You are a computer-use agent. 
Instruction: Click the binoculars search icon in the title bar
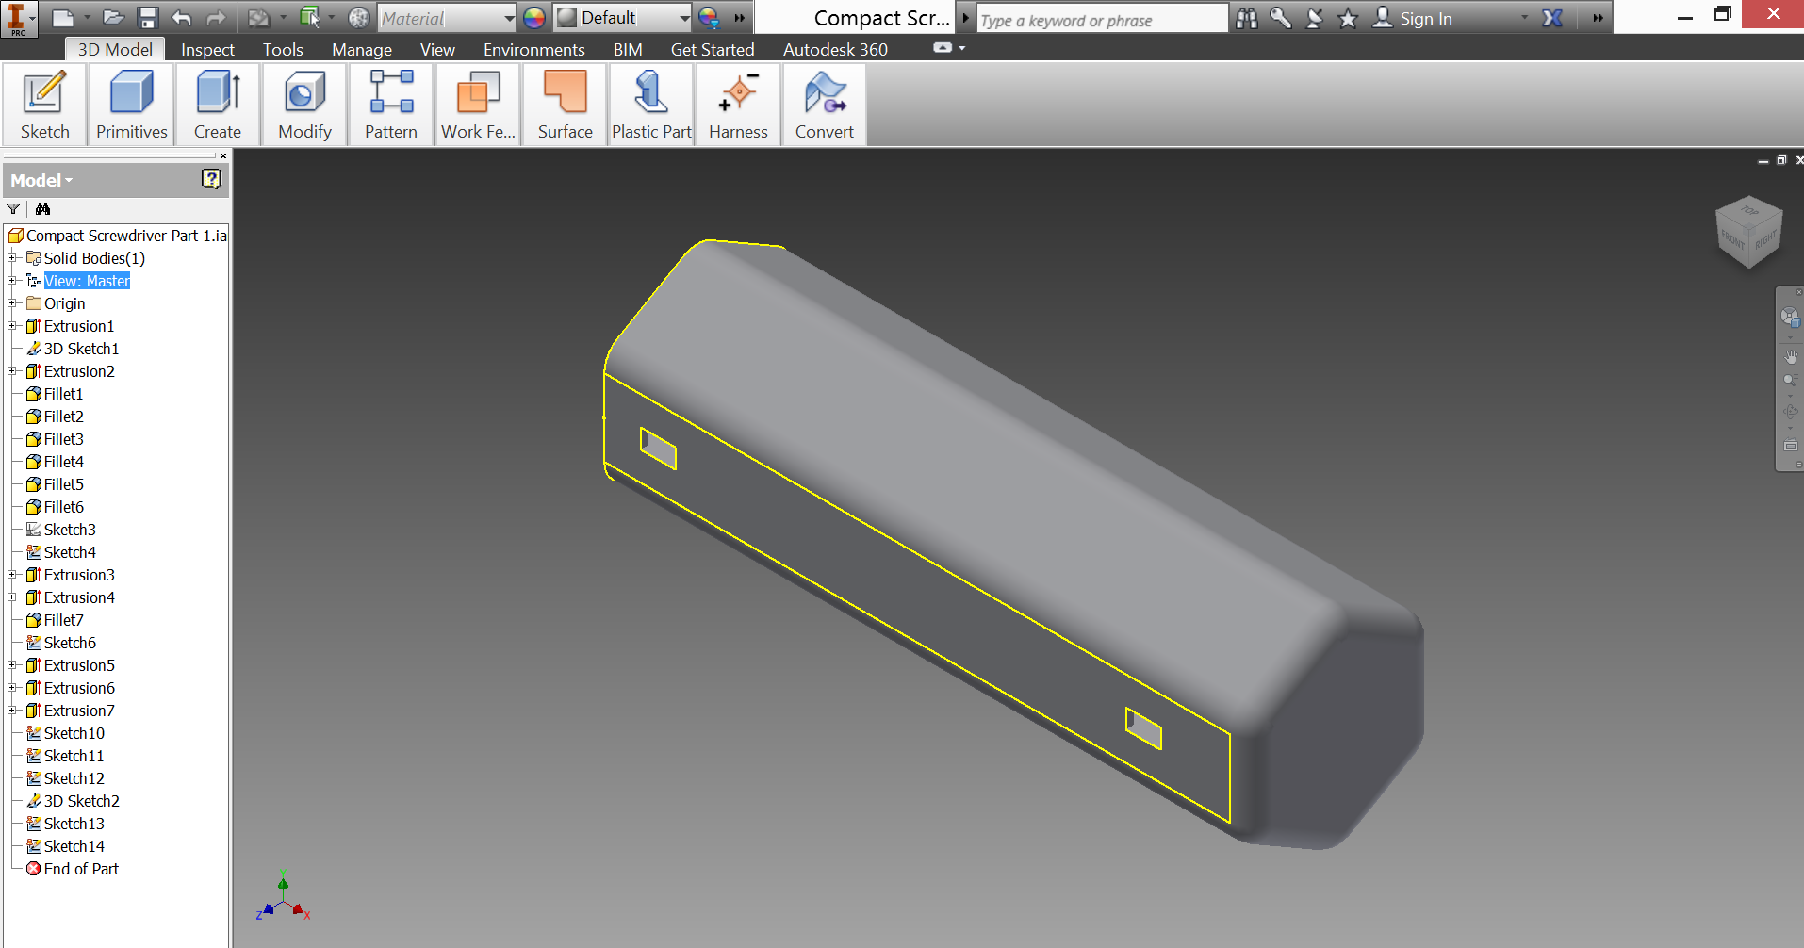click(1247, 18)
